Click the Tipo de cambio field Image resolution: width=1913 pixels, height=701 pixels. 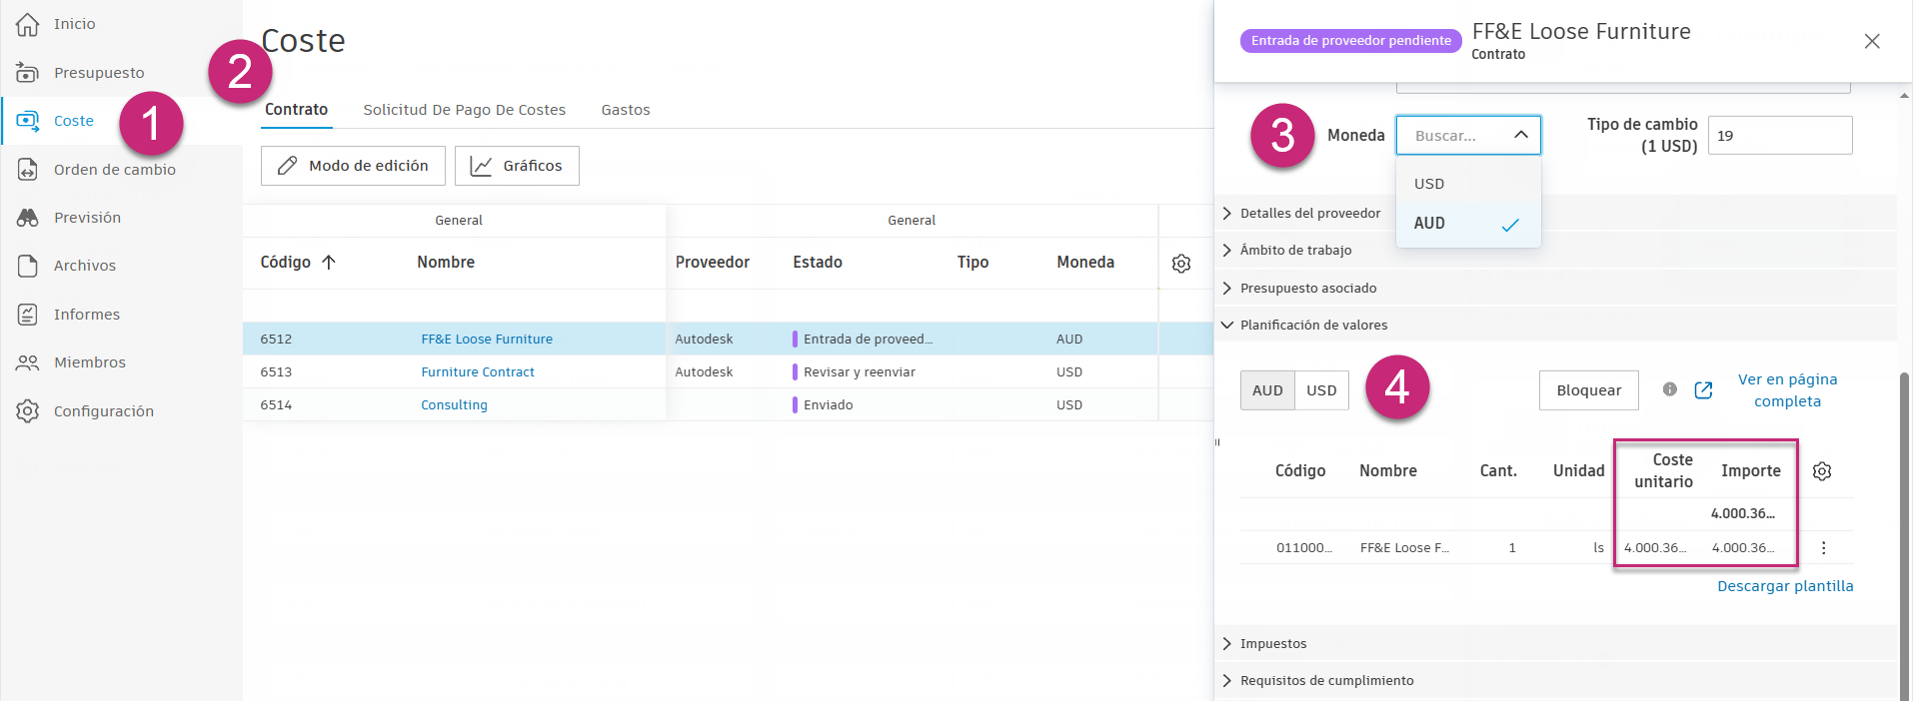pos(1779,136)
